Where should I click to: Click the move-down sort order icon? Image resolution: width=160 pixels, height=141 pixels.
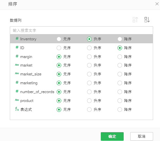pyautogui.click(x=147, y=20)
